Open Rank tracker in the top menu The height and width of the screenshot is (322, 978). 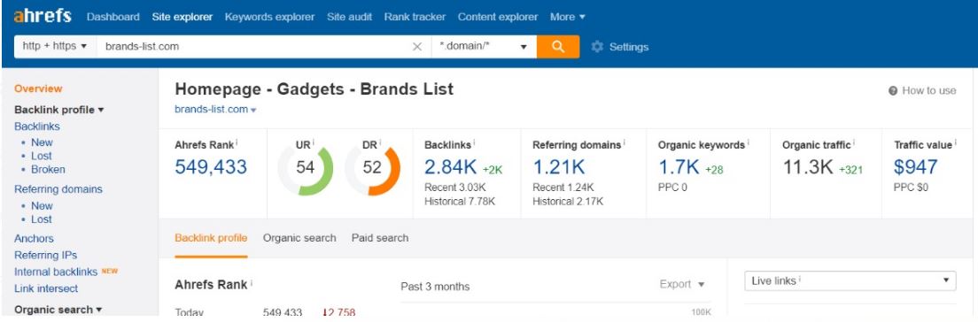415,17
